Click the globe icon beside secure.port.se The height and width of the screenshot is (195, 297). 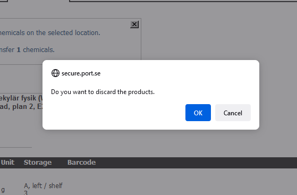point(55,73)
